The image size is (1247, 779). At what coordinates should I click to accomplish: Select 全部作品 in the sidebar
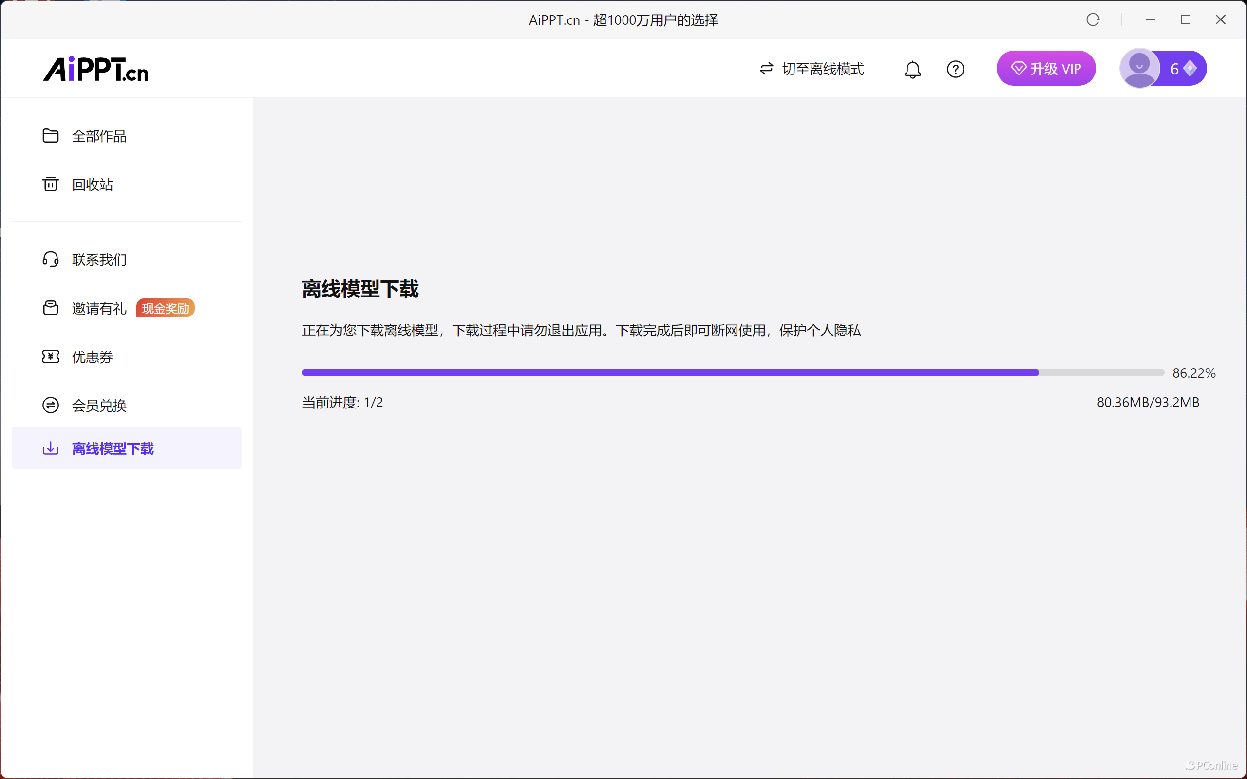click(x=99, y=136)
